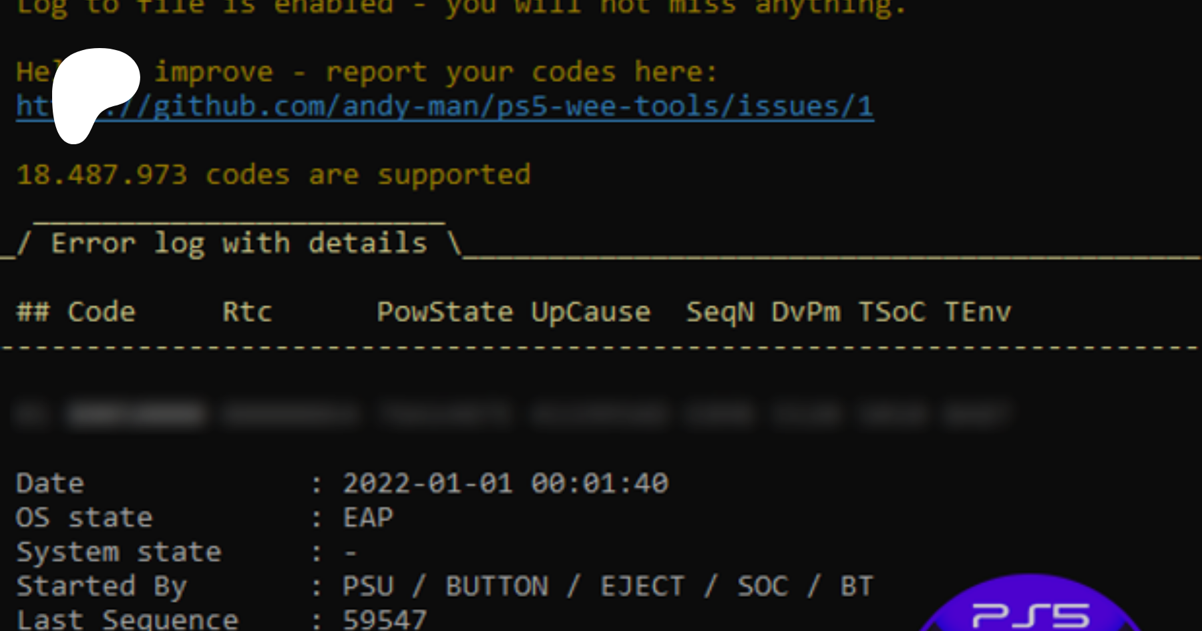The width and height of the screenshot is (1202, 631).
Task: Click the EAP value for OS state
Action: pos(368,518)
